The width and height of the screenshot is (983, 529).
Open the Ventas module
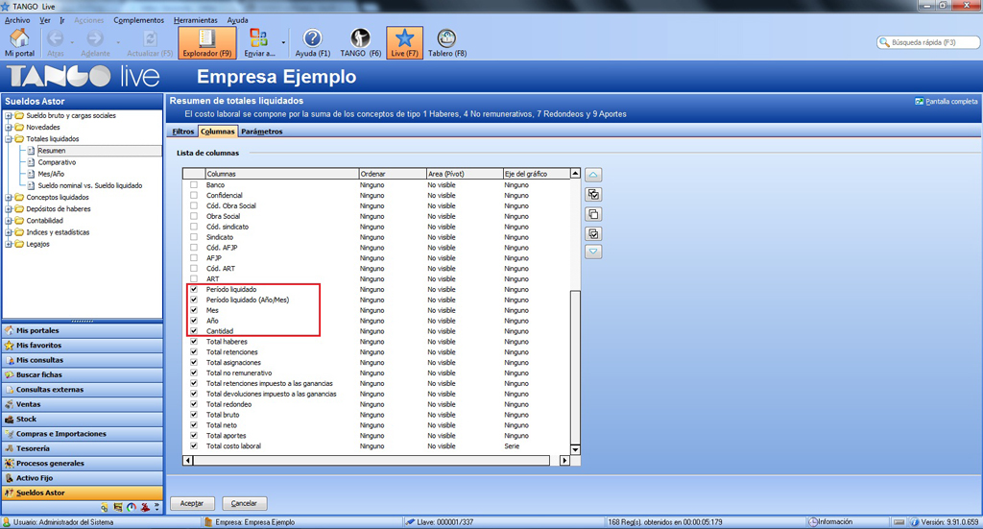click(83, 404)
